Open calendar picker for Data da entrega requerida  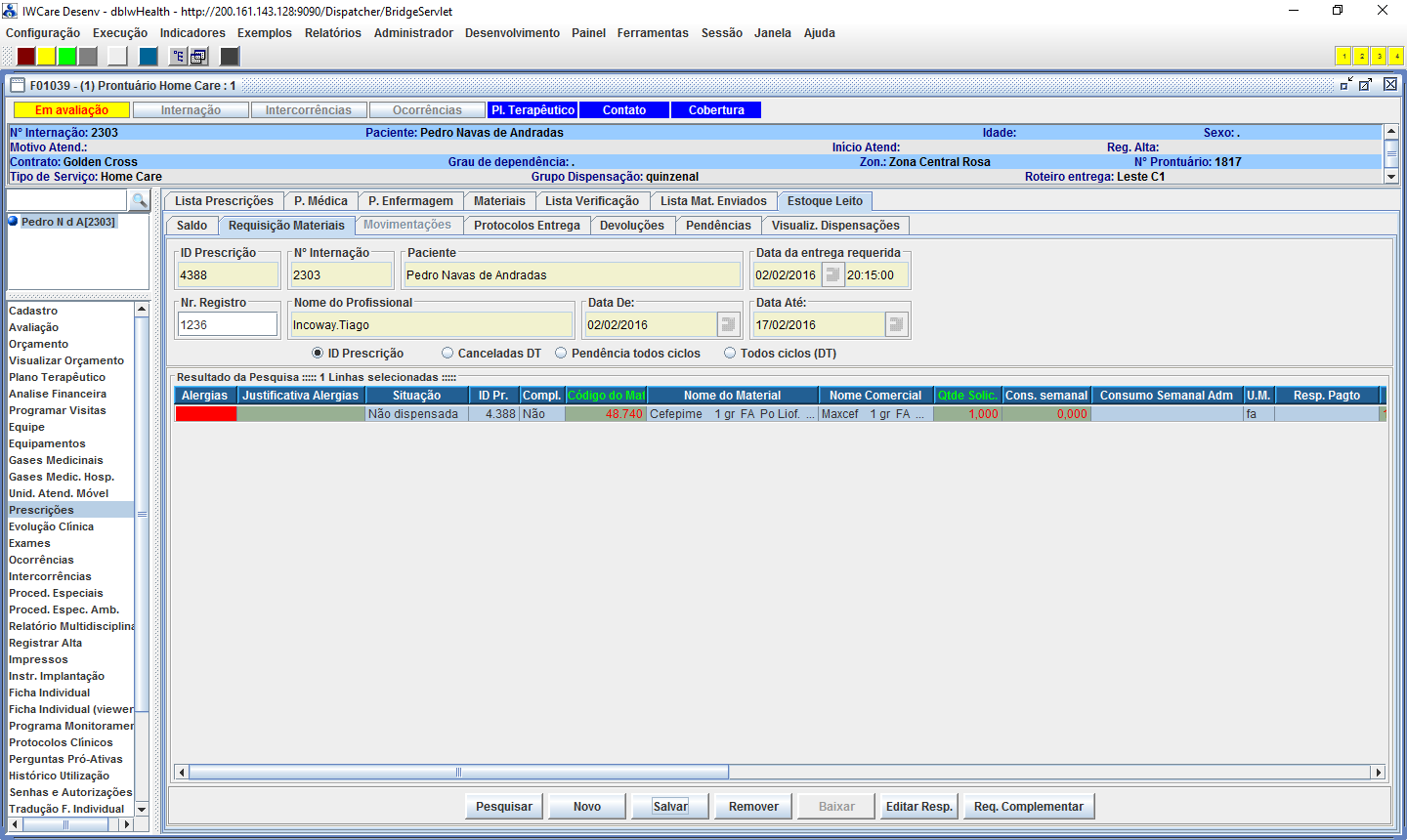[x=832, y=275]
